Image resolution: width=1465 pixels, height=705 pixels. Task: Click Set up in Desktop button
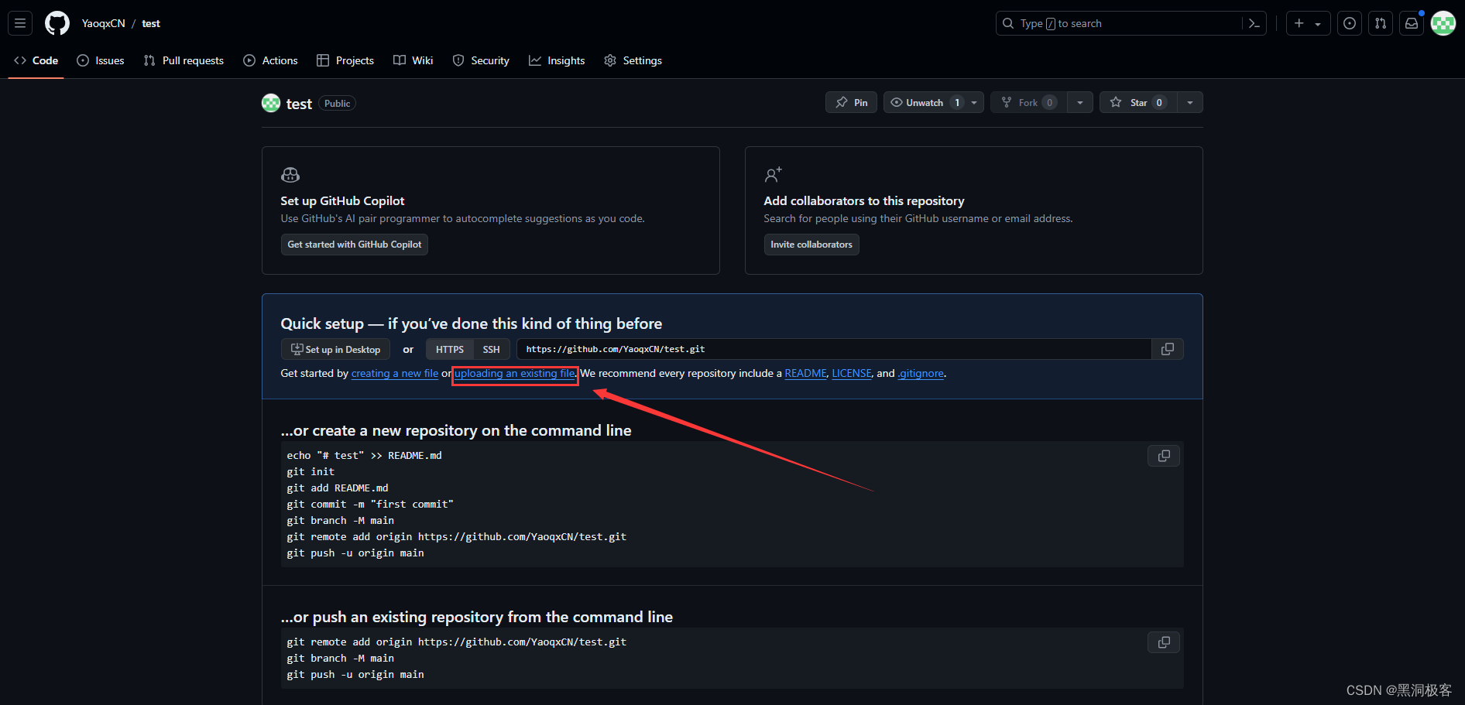[x=335, y=349]
